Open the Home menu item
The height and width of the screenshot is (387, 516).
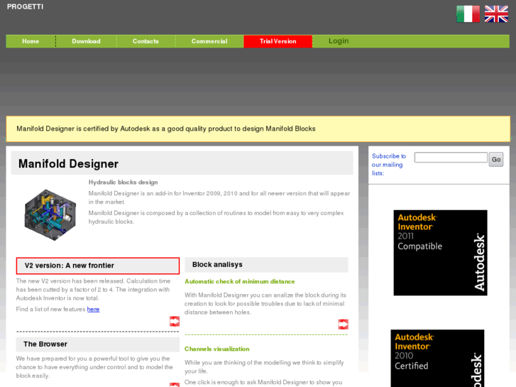pyautogui.click(x=31, y=41)
